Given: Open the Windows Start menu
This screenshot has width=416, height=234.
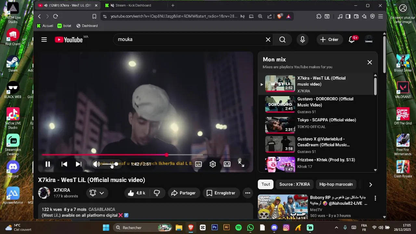Looking at the screenshot, I should [x=106, y=227].
